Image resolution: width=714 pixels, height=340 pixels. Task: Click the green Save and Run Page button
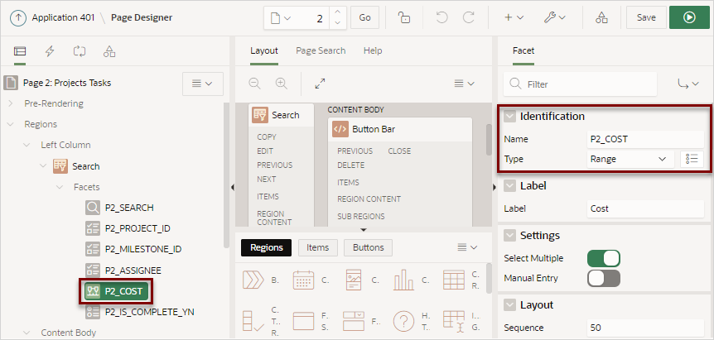(x=689, y=17)
